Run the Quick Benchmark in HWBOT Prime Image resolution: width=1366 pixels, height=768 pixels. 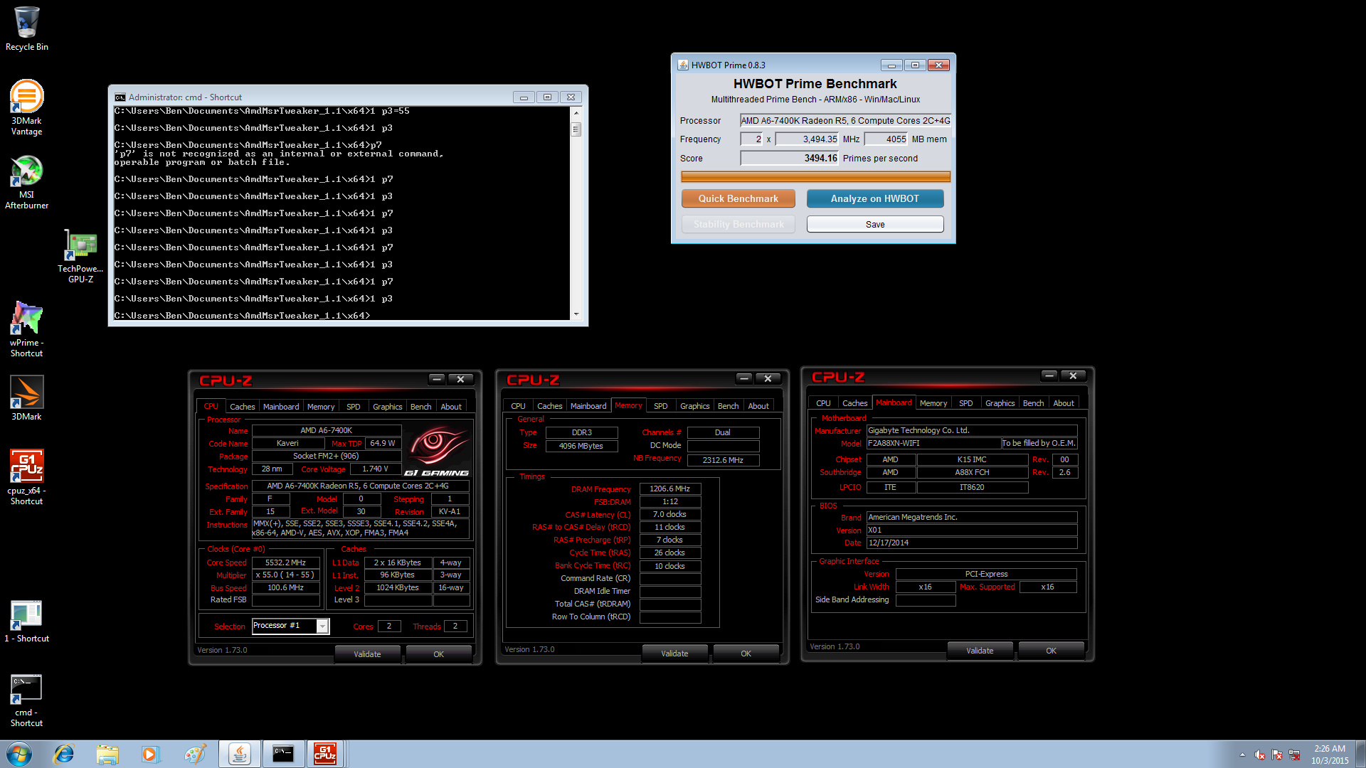pyautogui.click(x=738, y=198)
